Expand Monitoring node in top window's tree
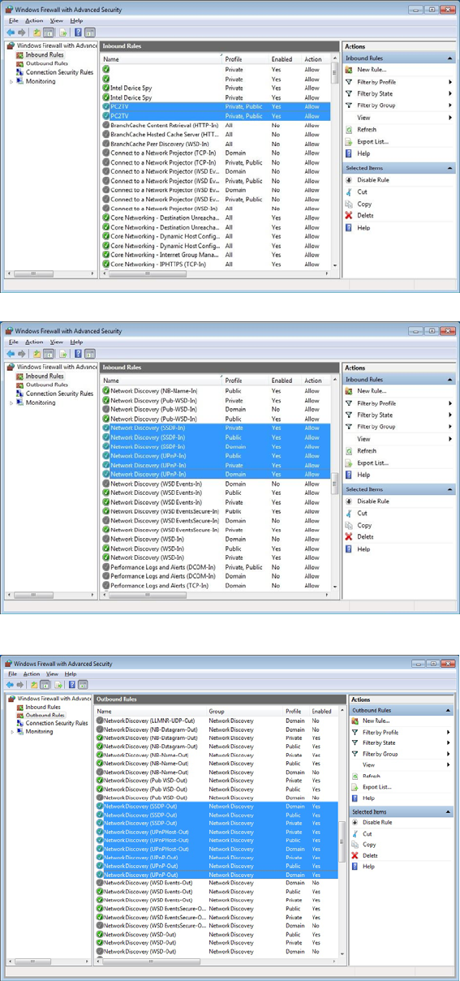 11,81
